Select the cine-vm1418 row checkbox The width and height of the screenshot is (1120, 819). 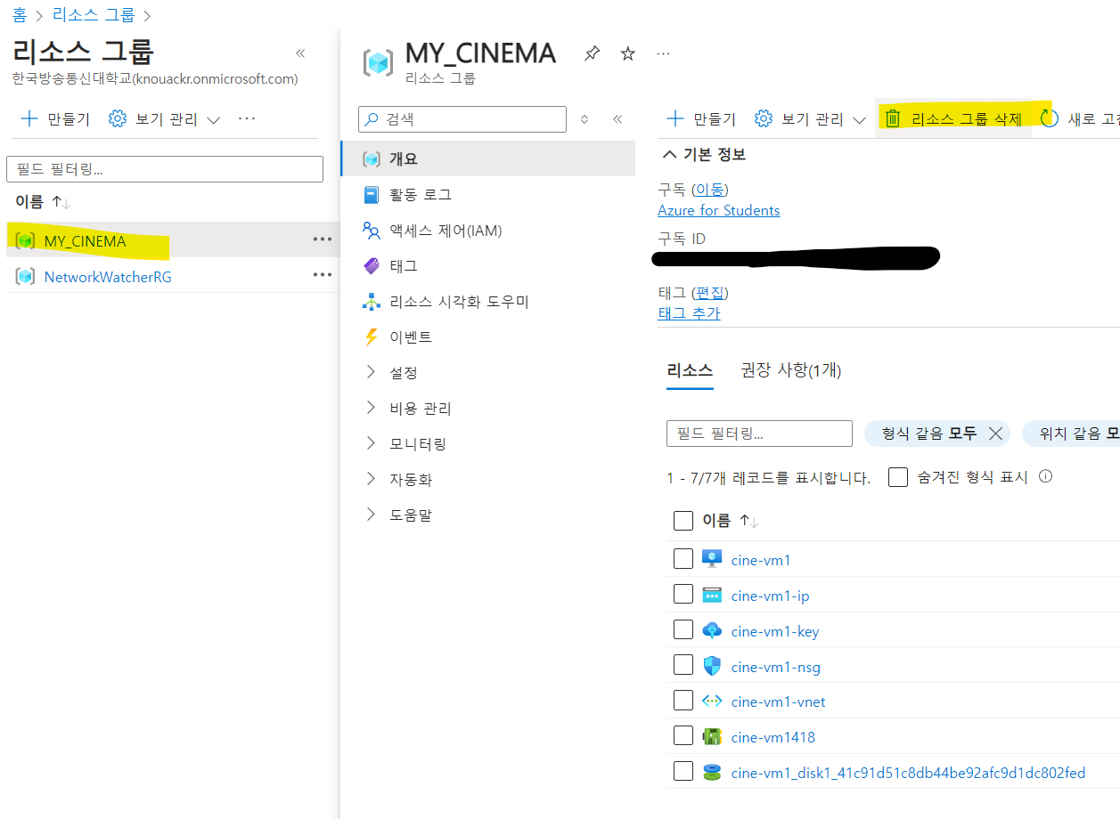click(x=683, y=736)
